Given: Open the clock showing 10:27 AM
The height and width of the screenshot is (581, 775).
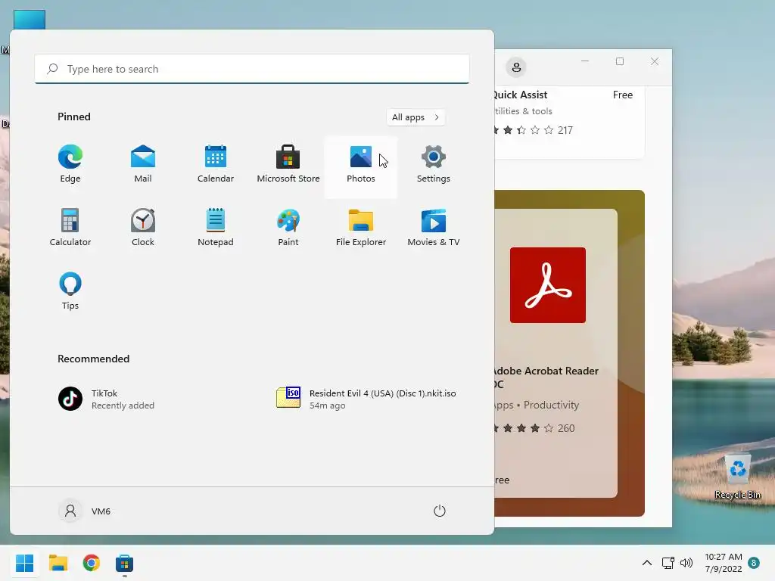Looking at the screenshot, I should (x=723, y=563).
